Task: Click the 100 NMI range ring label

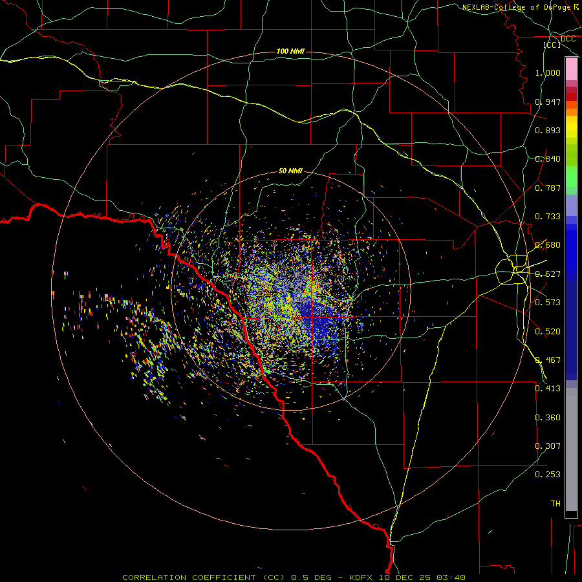Action: tap(290, 51)
